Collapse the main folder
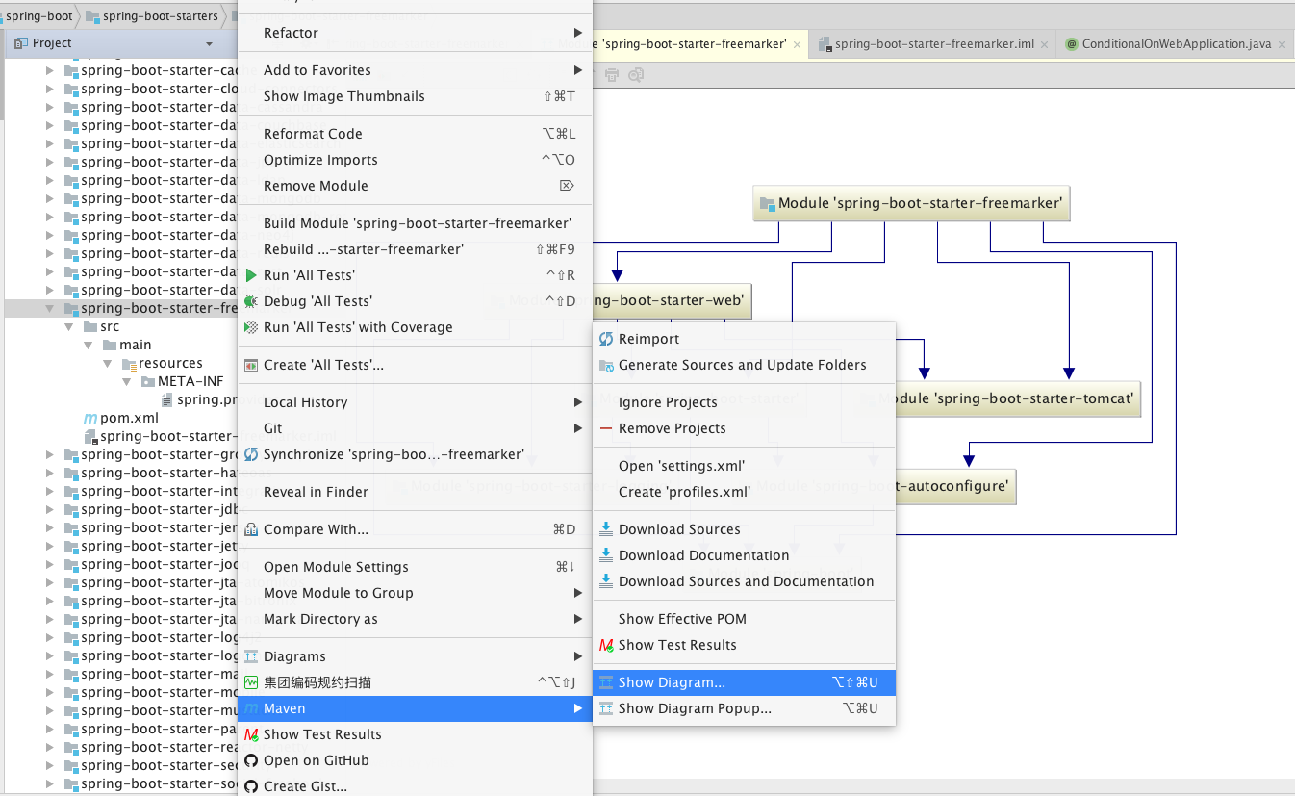 coord(88,345)
